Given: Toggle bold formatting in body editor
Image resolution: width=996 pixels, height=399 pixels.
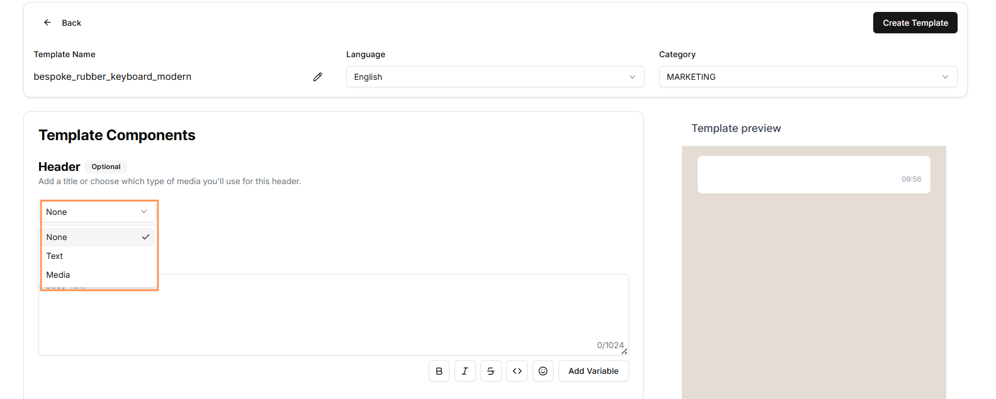Looking at the screenshot, I should click(439, 371).
